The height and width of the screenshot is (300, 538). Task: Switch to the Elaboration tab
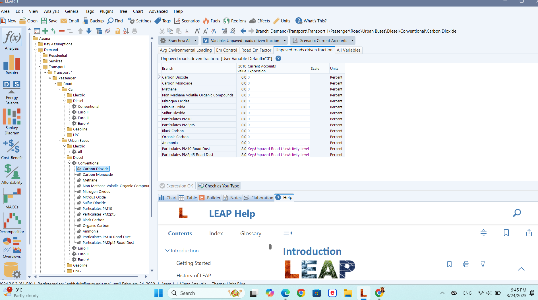[259, 198]
